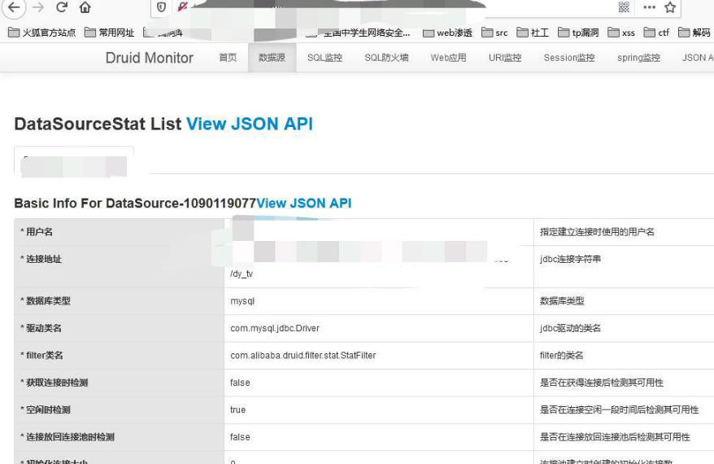Open the web渗透 bookmark folder

coord(447,33)
